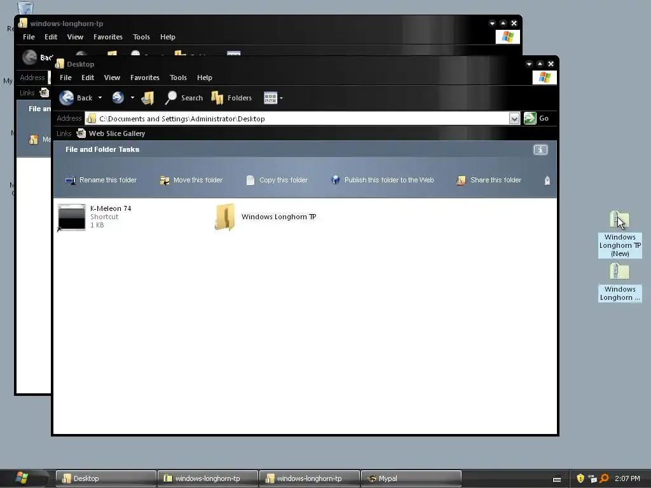Click the windows-longhorn-tp title bar folder icon
651x488 pixels.
coord(23,23)
